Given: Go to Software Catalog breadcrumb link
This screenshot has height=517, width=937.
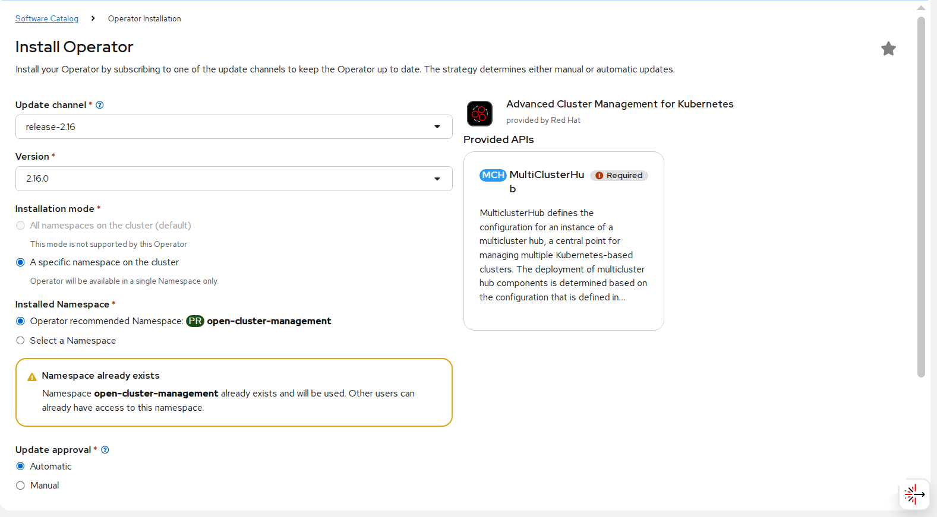Looking at the screenshot, I should coord(47,19).
